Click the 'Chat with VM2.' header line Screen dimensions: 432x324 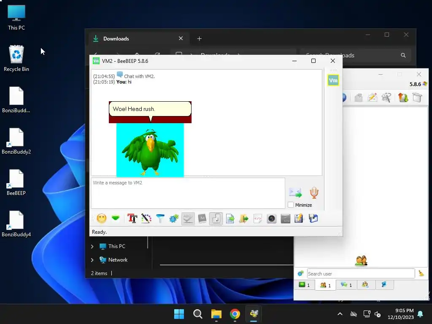pyautogui.click(x=139, y=76)
